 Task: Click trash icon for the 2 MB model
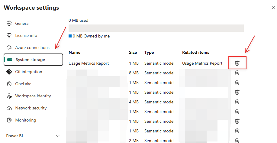point(237,140)
